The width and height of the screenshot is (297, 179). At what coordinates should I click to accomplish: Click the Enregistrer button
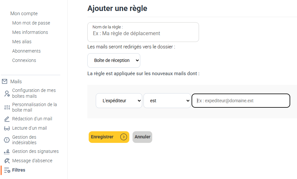click(x=109, y=137)
